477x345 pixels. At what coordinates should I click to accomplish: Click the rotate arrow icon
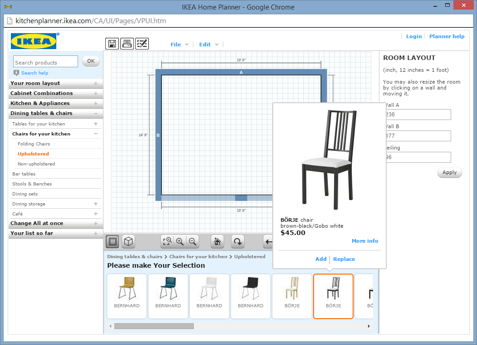(x=237, y=242)
